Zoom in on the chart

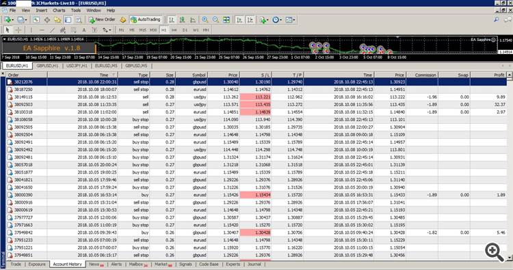[205, 20]
